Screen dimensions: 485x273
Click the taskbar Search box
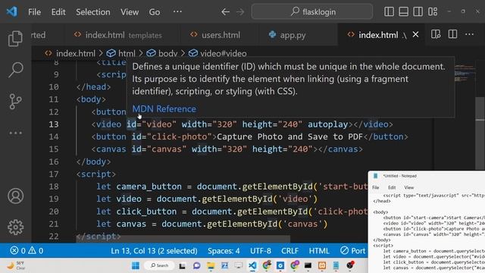159,265
